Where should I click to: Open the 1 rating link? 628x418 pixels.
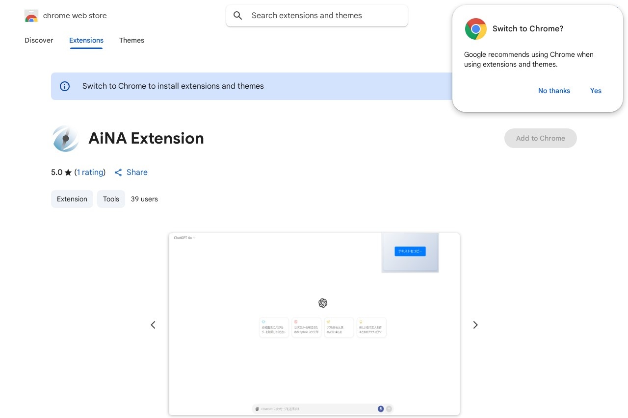coord(90,172)
